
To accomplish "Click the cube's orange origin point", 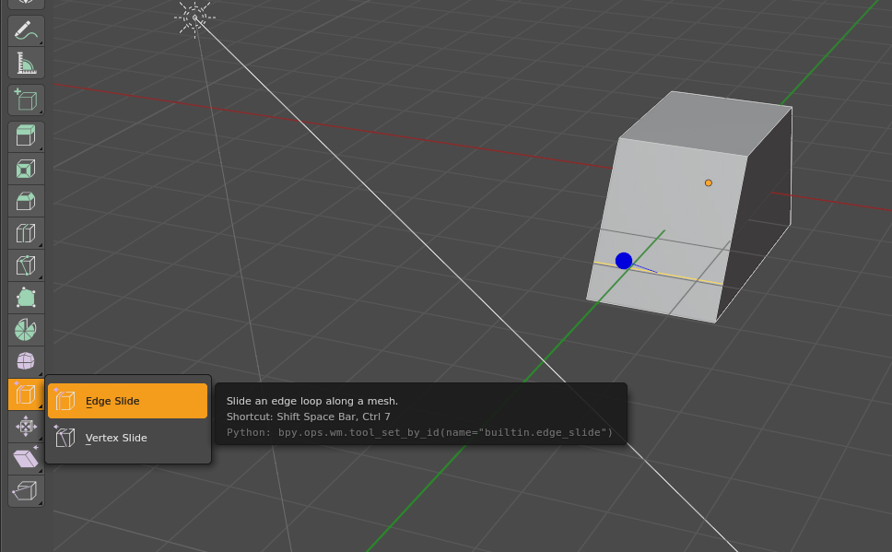I will tap(709, 182).
